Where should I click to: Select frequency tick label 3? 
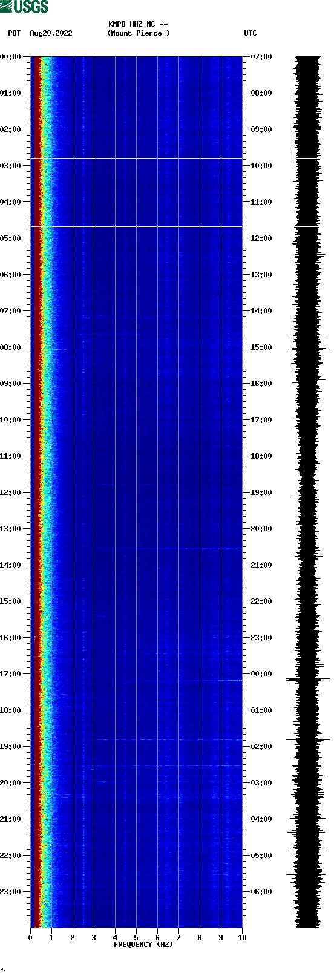coord(94,938)
